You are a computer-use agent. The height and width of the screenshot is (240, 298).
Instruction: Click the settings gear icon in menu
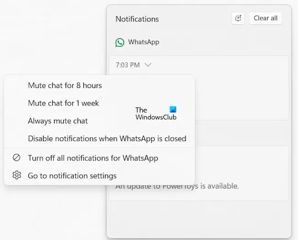pos(17,175)
